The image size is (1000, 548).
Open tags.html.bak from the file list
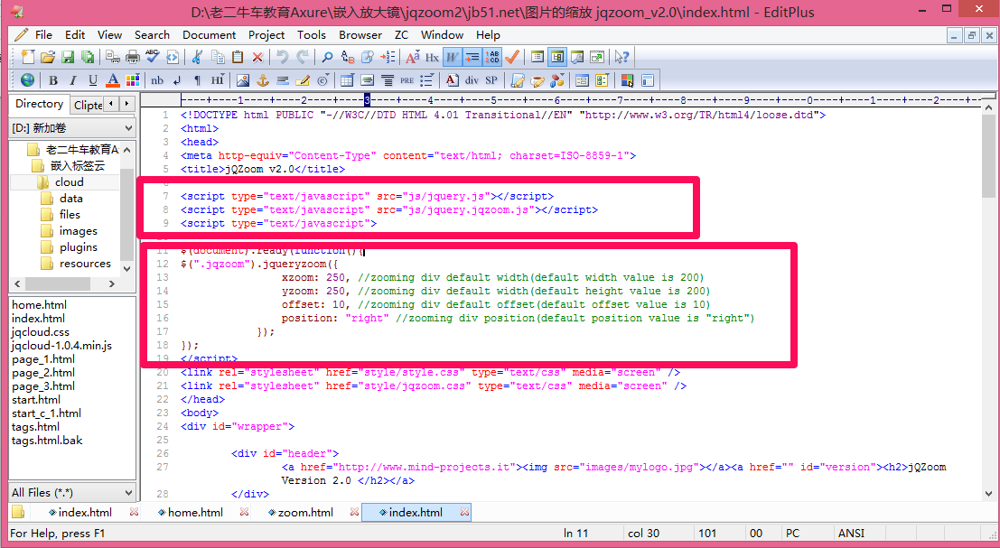[47, 441]
